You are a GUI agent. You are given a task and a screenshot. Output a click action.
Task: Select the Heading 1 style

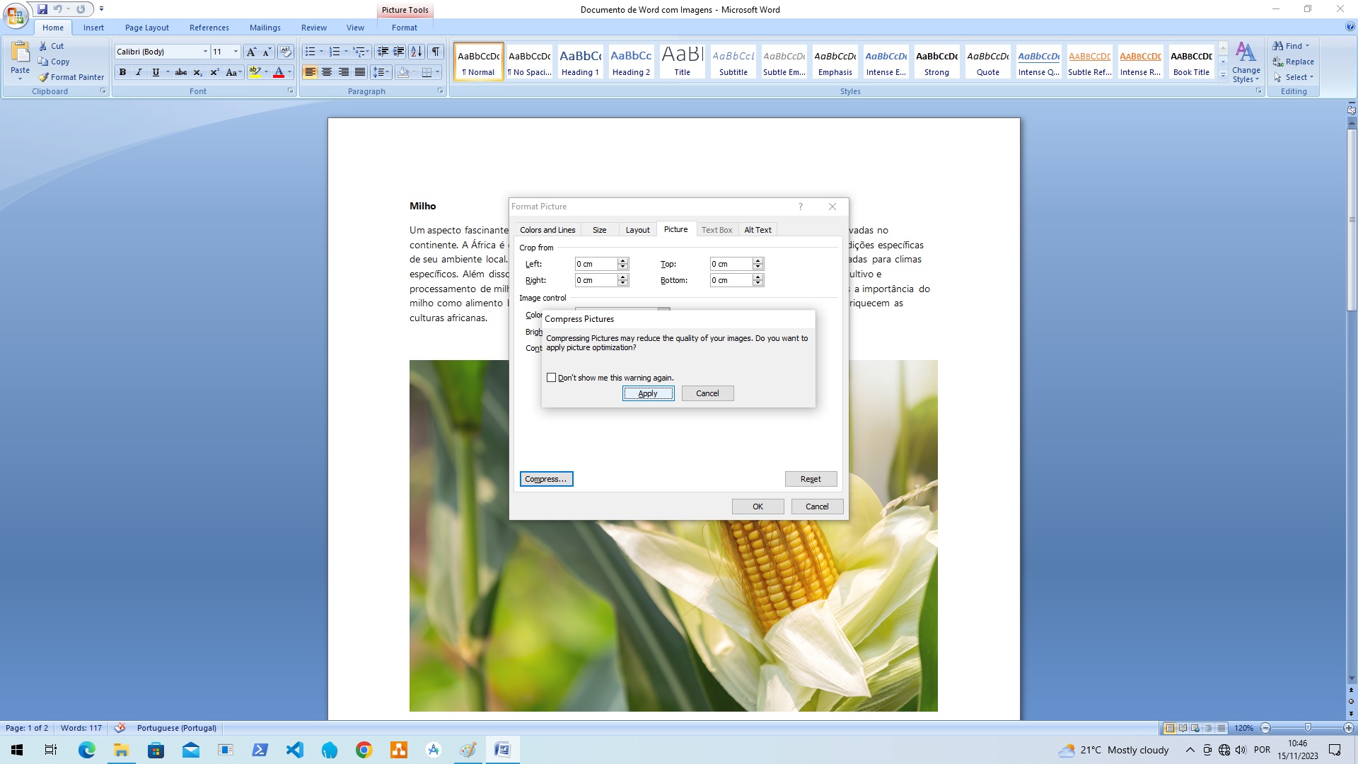[x=580, y=62]
